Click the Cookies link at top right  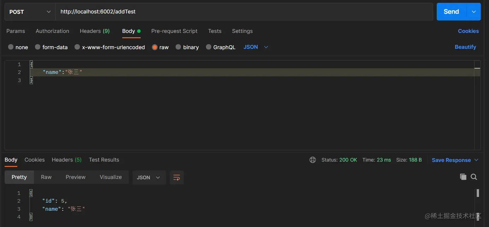tap(468, 31)
